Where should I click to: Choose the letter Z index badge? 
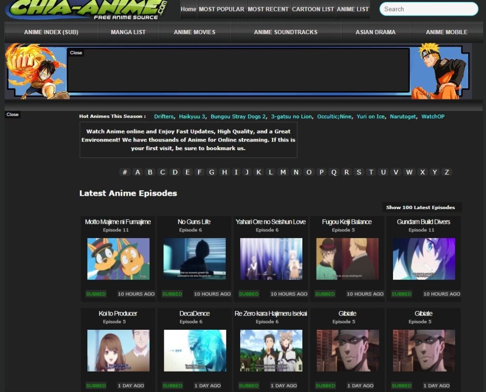click(x=446, y=172)
